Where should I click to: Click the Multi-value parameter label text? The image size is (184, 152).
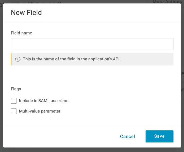[40, 111]
